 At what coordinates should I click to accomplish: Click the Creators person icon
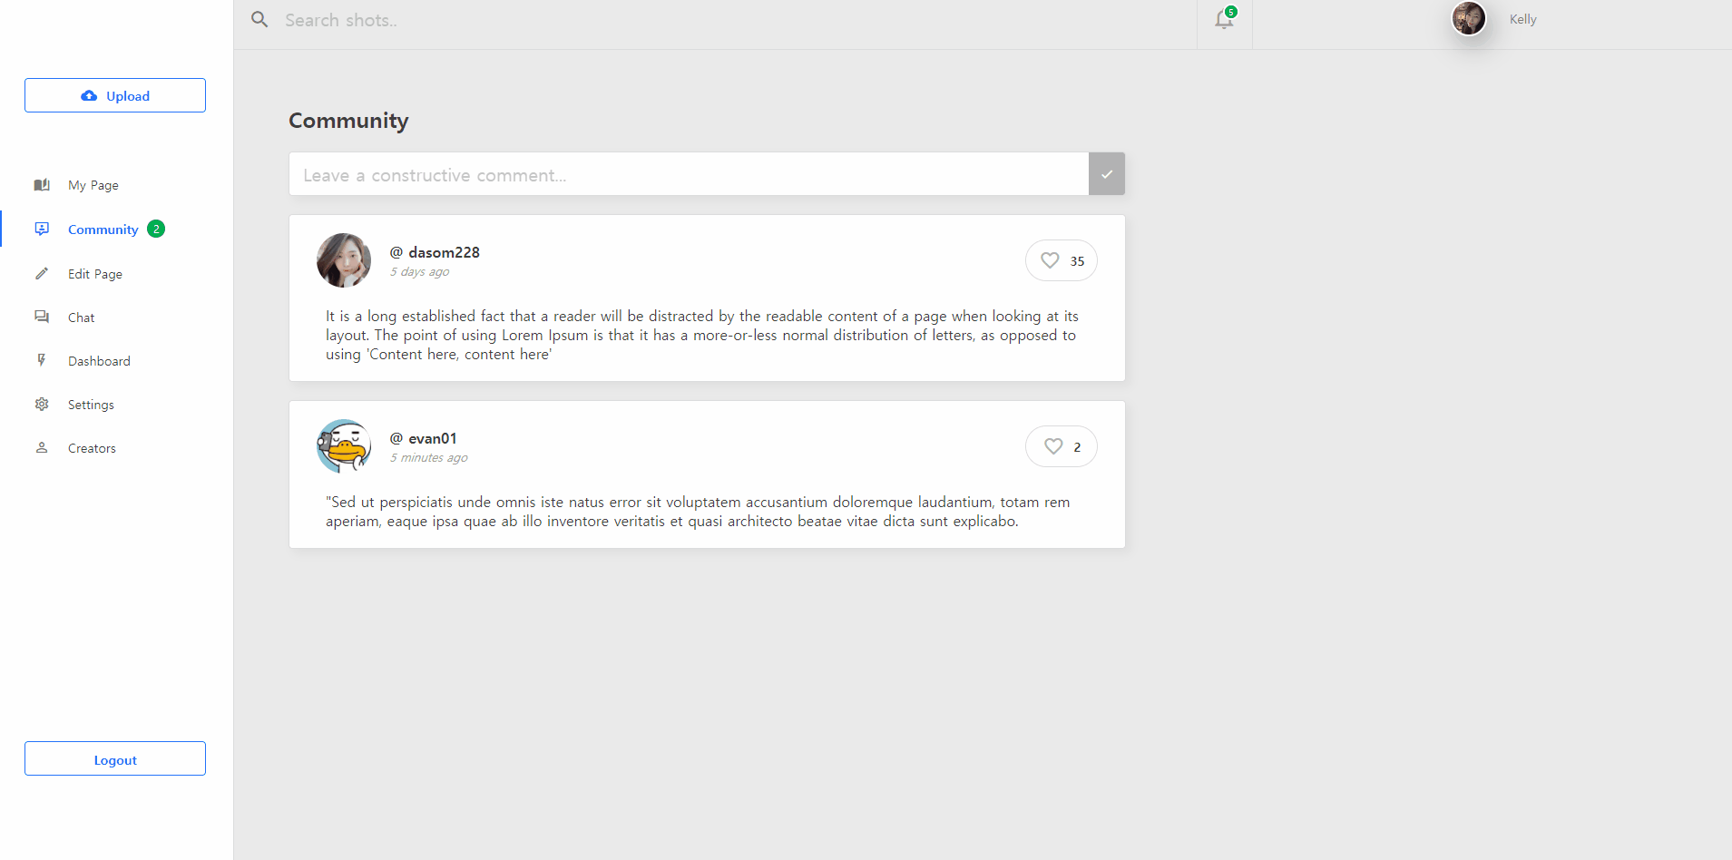[42, 447]
